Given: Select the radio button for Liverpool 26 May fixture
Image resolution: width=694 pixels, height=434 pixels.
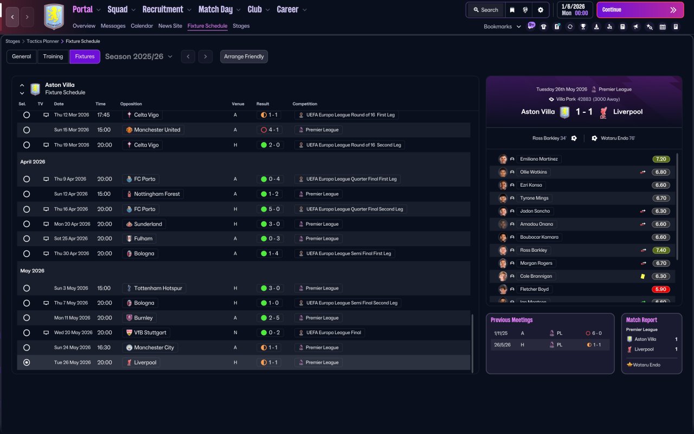Looking at the screenshot, I should tap(27, 362).
